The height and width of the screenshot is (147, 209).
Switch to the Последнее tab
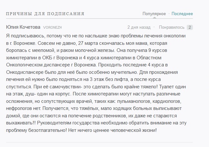click(182, 14)
